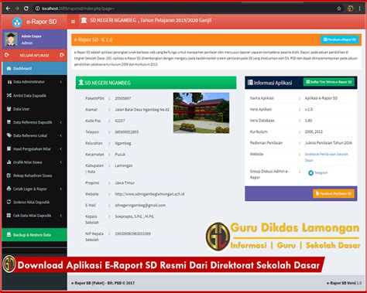This screenshot has height=293, width=367.
Task: Open Data User menu item
Action: click(34, 109)
